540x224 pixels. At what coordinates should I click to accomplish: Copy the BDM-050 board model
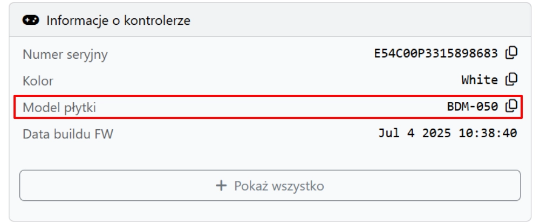[511, 106]
